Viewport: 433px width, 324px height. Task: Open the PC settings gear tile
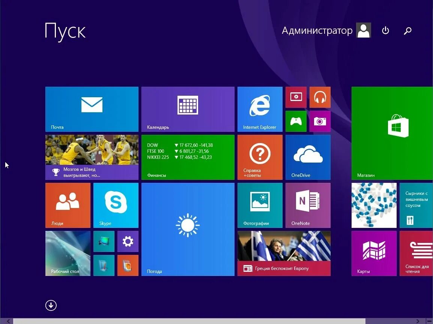click(x=128, y=241)
